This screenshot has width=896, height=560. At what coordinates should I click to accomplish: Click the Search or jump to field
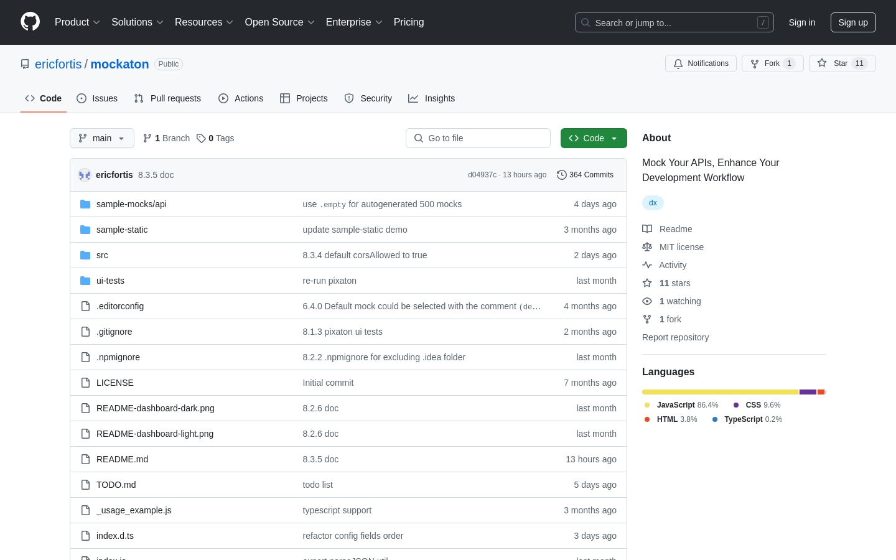coord(674,22)
